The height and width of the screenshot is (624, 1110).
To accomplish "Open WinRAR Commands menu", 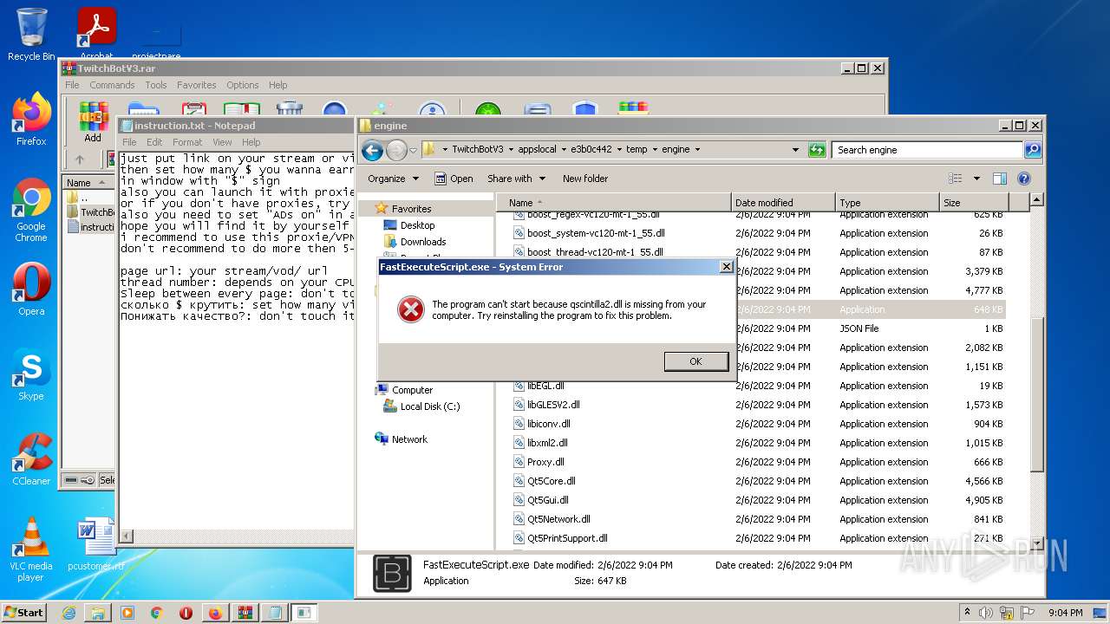I will click(x=112, y=85).
